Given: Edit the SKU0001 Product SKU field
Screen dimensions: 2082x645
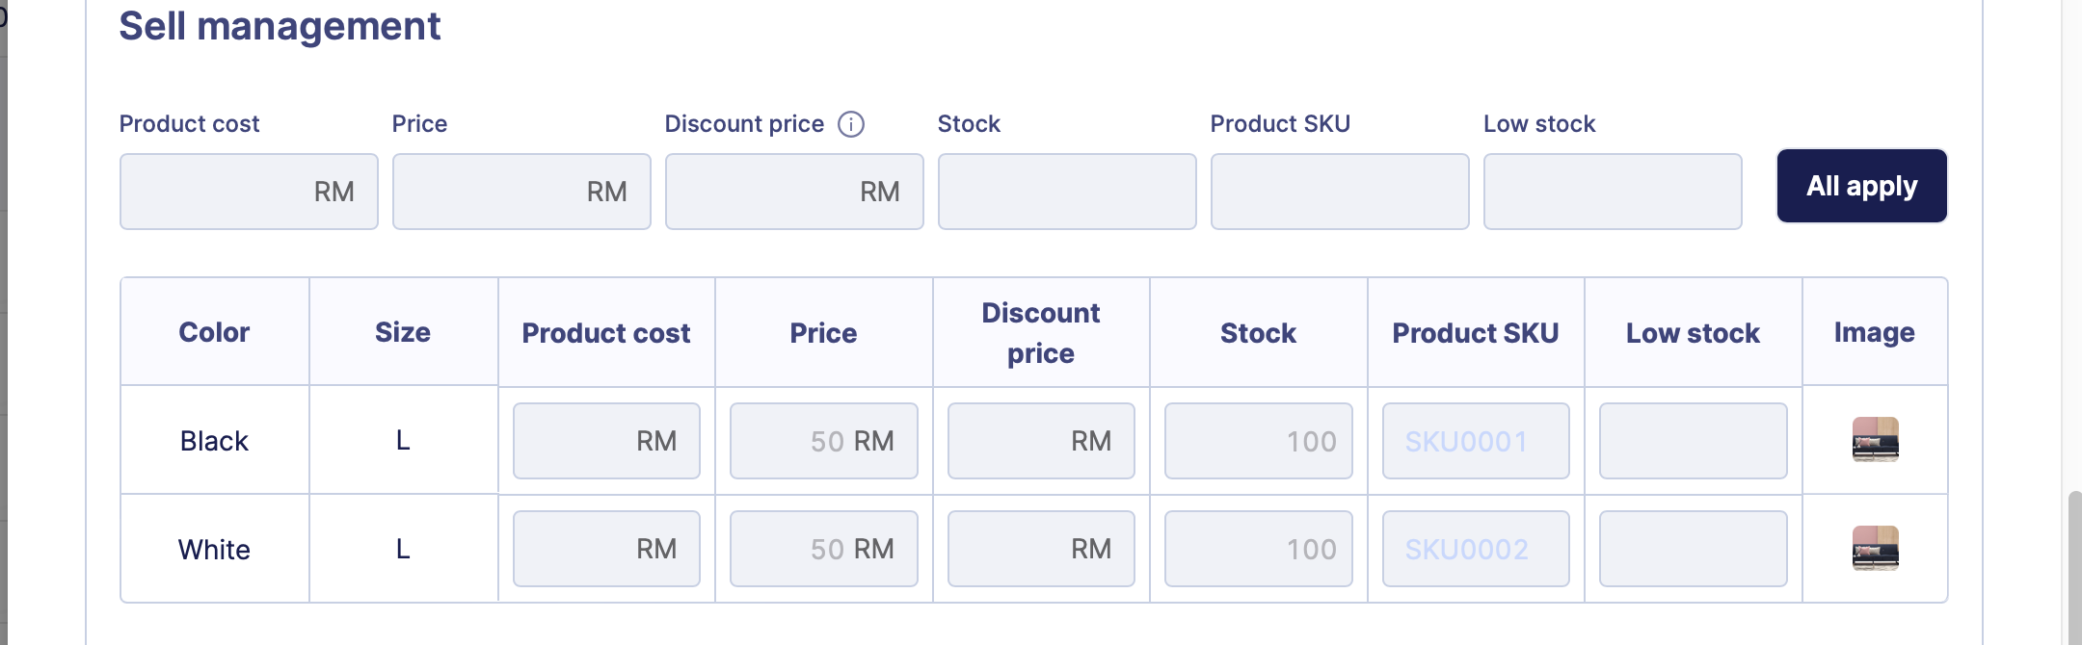Looking at the screenshot, I should [x=1476, y=441].
